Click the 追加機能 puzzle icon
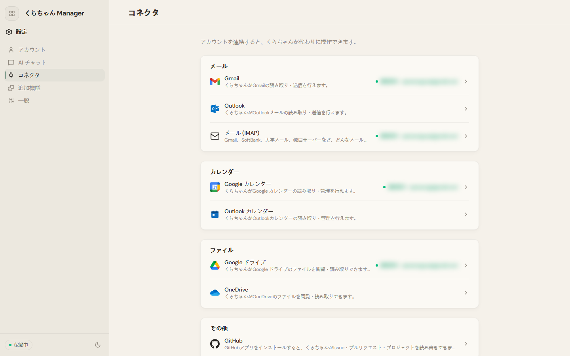The image size is (570, 356). click(11, 88)
